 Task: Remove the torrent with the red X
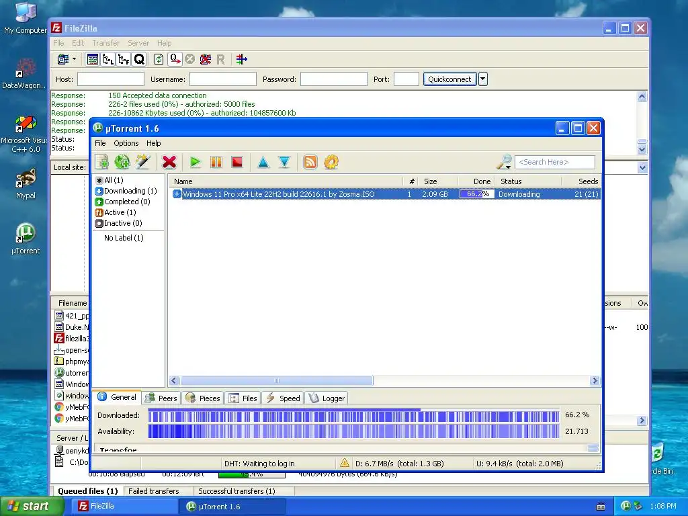pos(169,162)
